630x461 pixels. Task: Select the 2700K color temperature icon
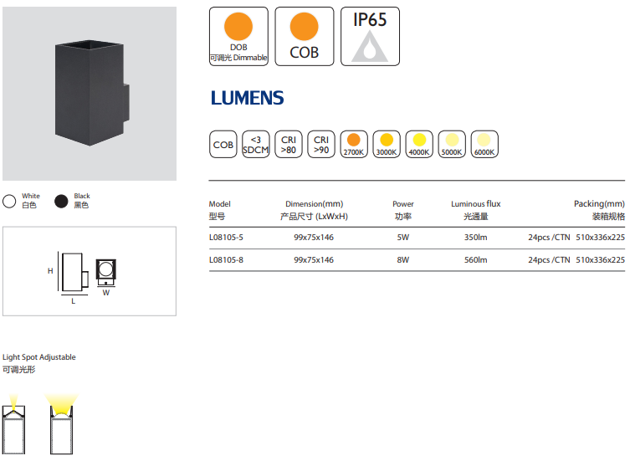tap(353, 144)
